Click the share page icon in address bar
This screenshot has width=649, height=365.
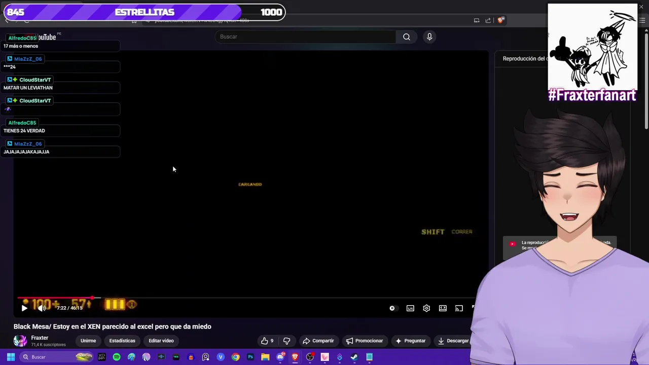(488, 20)
